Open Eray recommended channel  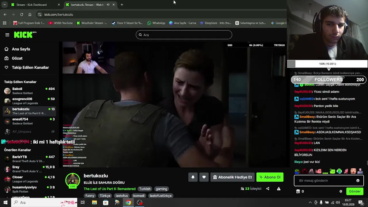point(29,169)
